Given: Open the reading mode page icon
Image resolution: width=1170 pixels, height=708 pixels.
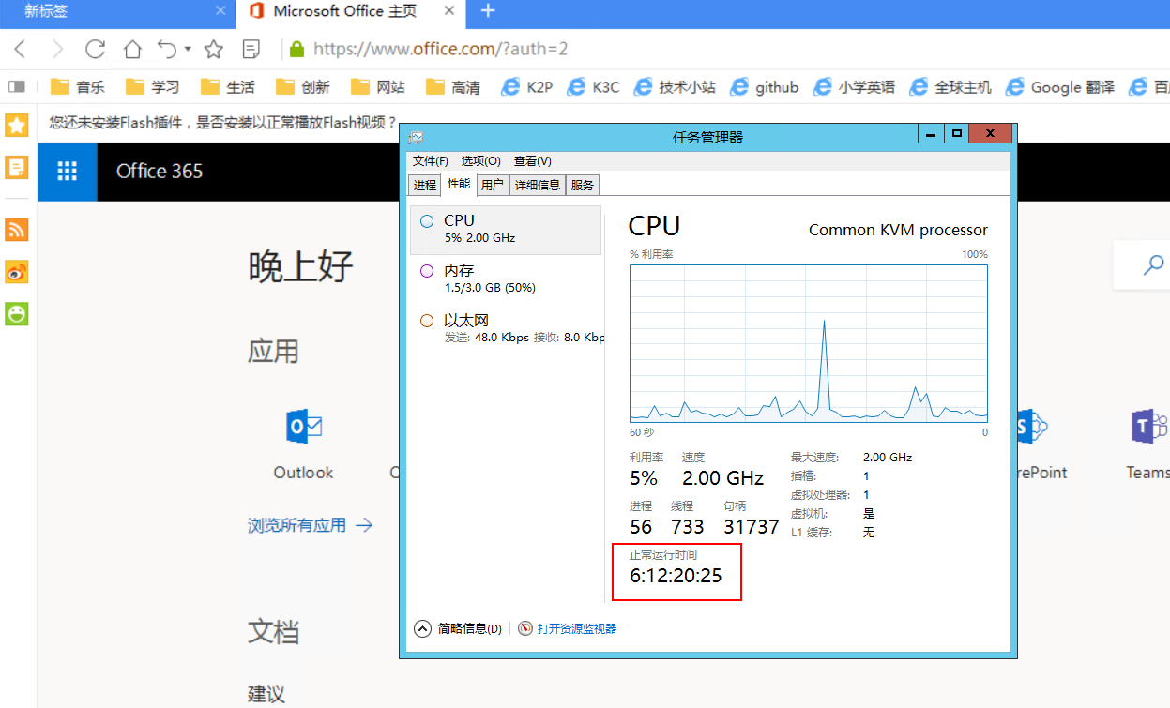Looking at the screenshot, I should [251, 49].
